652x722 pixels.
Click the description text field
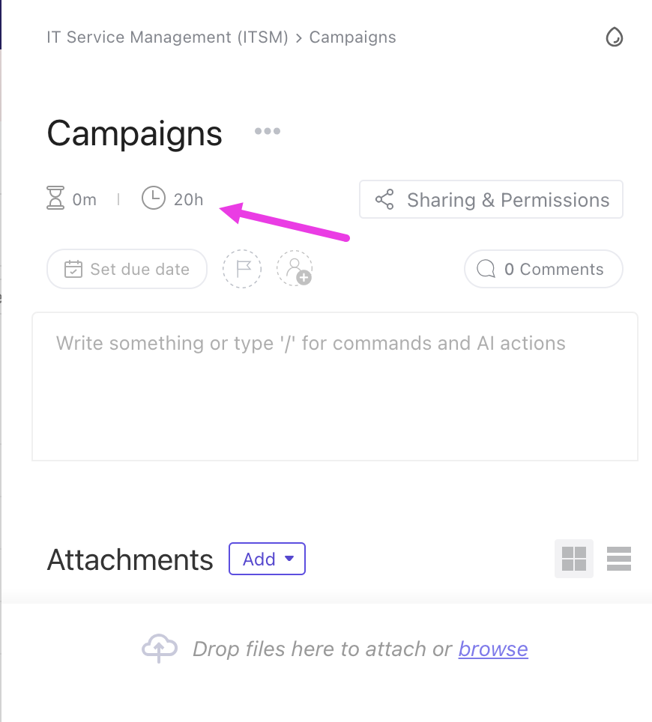(x=334, y=386)
